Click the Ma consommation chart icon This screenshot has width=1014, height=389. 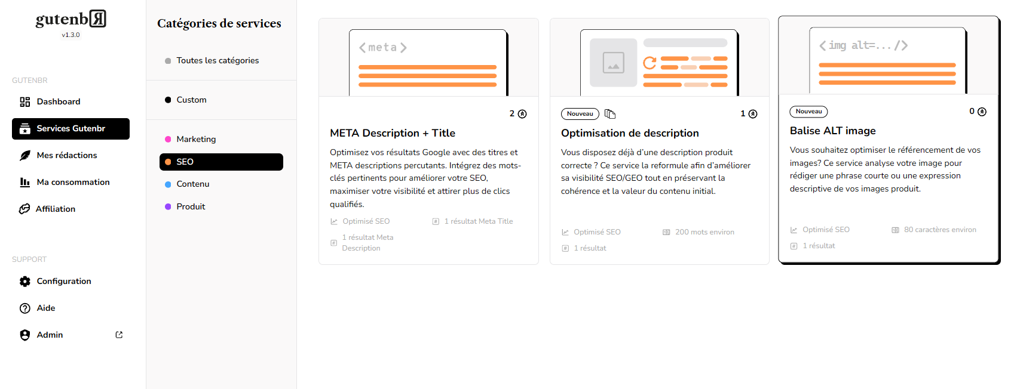(x=24, y=183)
